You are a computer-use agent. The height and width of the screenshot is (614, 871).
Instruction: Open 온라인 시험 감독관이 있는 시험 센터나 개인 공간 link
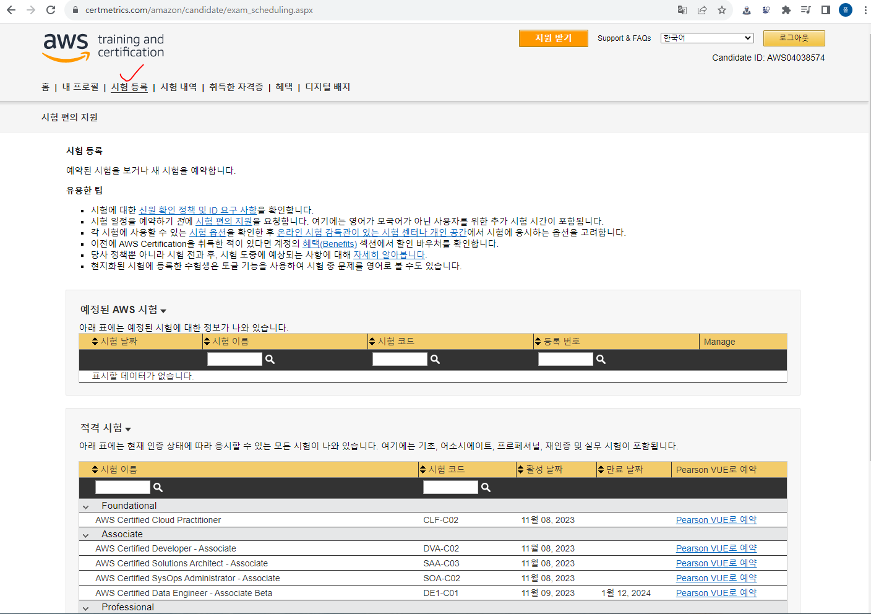click(372, 233)
